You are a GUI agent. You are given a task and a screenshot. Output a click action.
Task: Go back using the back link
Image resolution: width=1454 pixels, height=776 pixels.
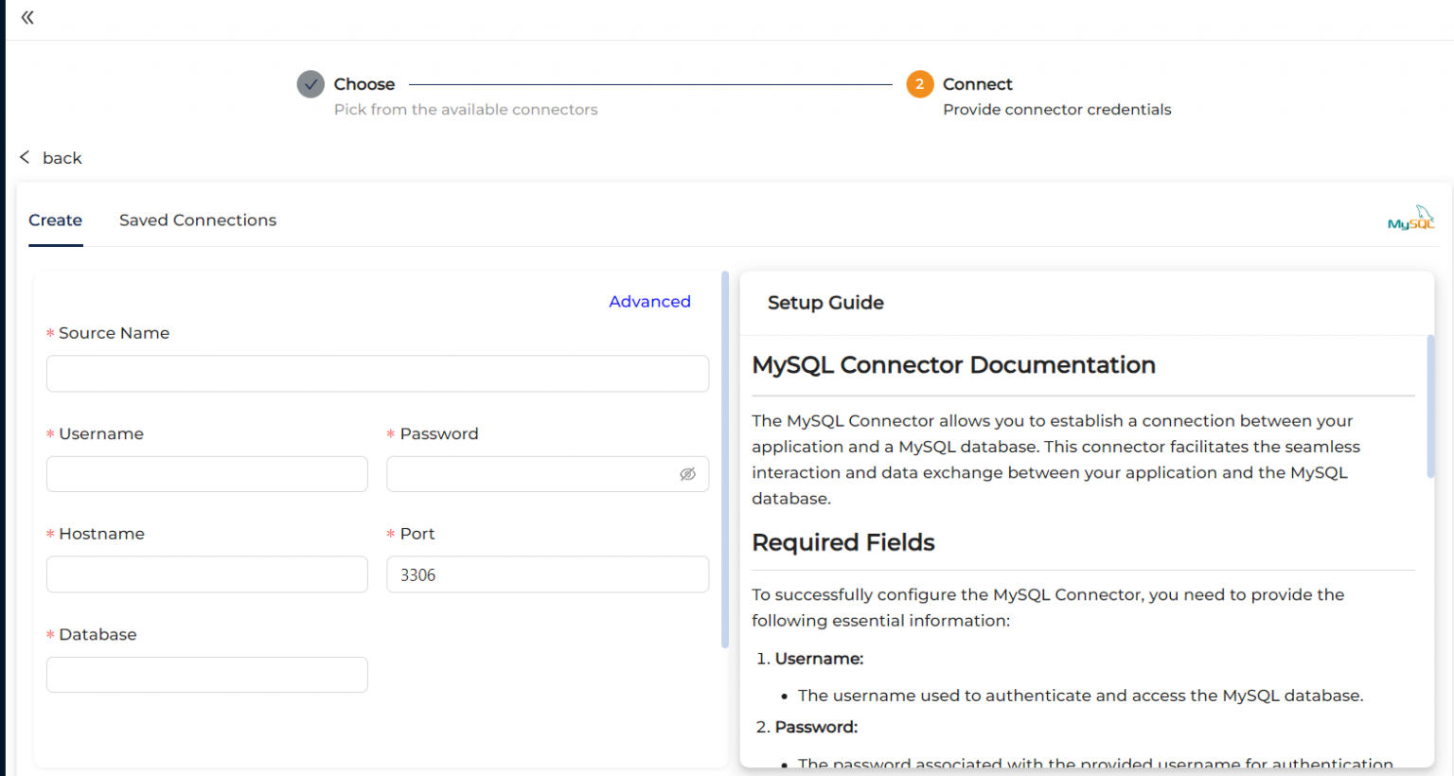click(x=59, y=158)
